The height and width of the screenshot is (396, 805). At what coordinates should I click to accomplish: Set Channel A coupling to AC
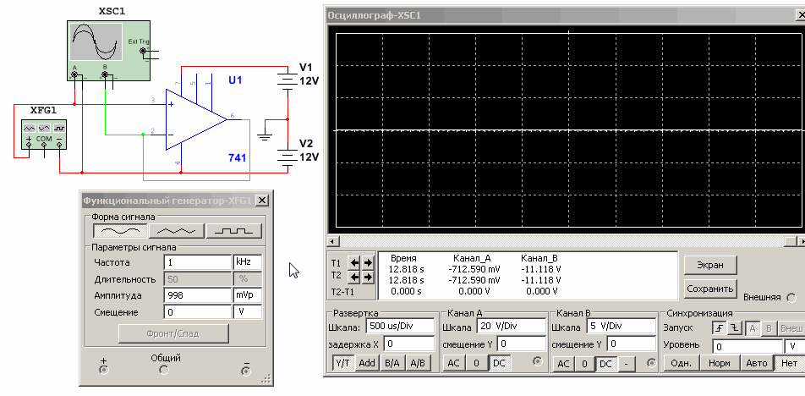click(x=453, y=363)
